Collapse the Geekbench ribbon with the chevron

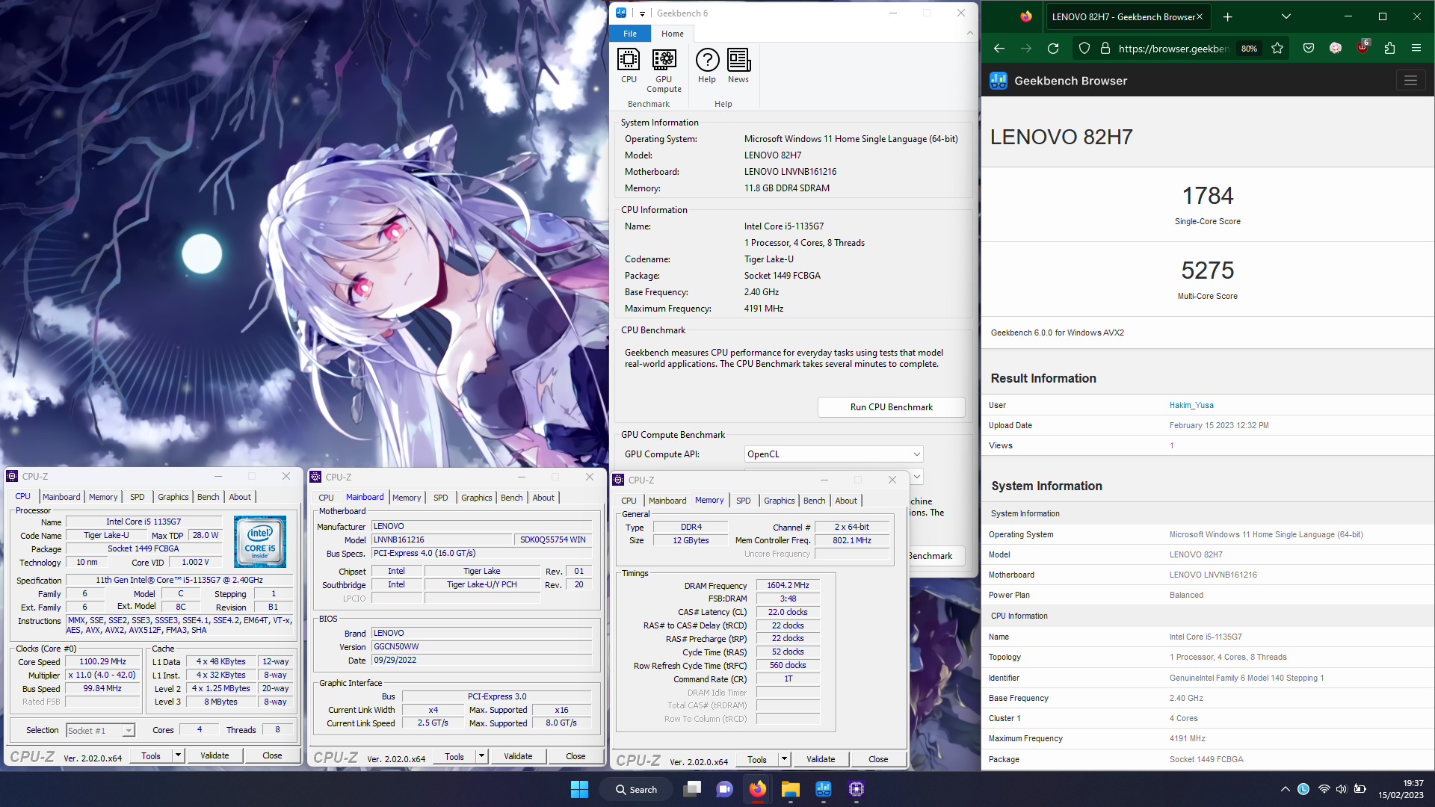[969, 34]
